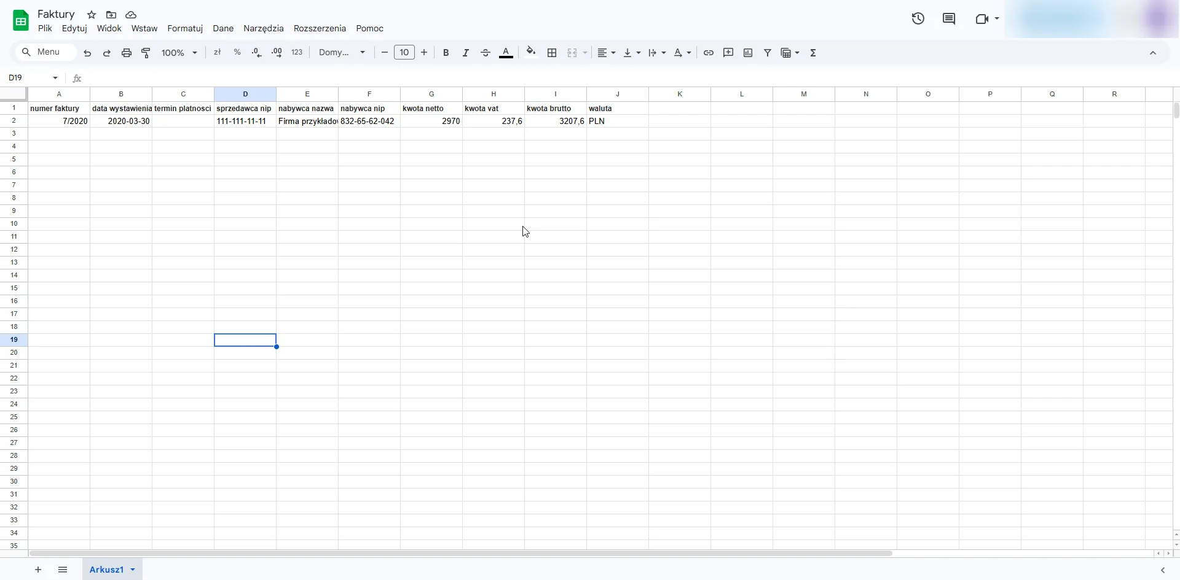Open version history clock icon
This screenshot has width=1180, height=580.
[918, 18]
